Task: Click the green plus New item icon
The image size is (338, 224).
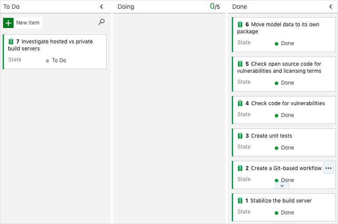Action: click(8, 23)
